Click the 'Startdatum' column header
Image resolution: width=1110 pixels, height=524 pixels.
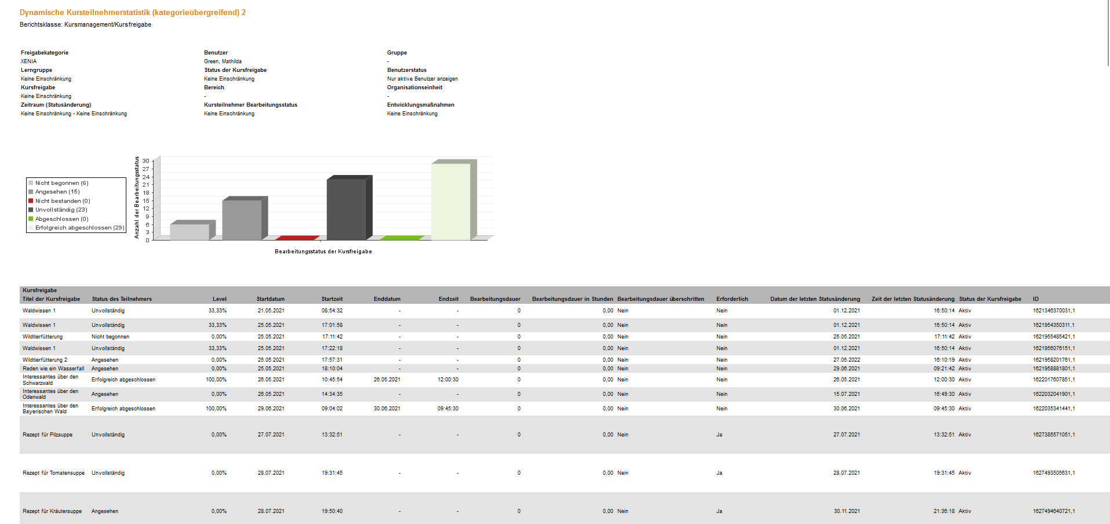coord(271,299)
